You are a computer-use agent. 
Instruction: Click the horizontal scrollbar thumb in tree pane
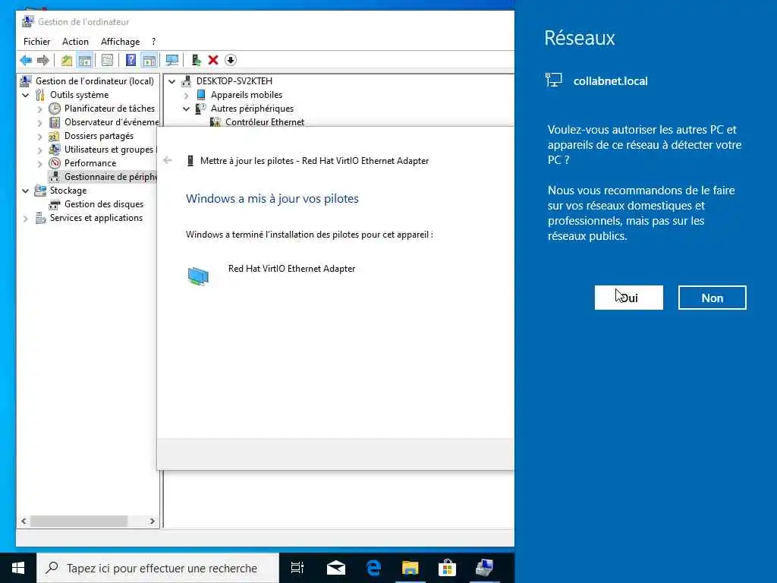coord(79,521)
